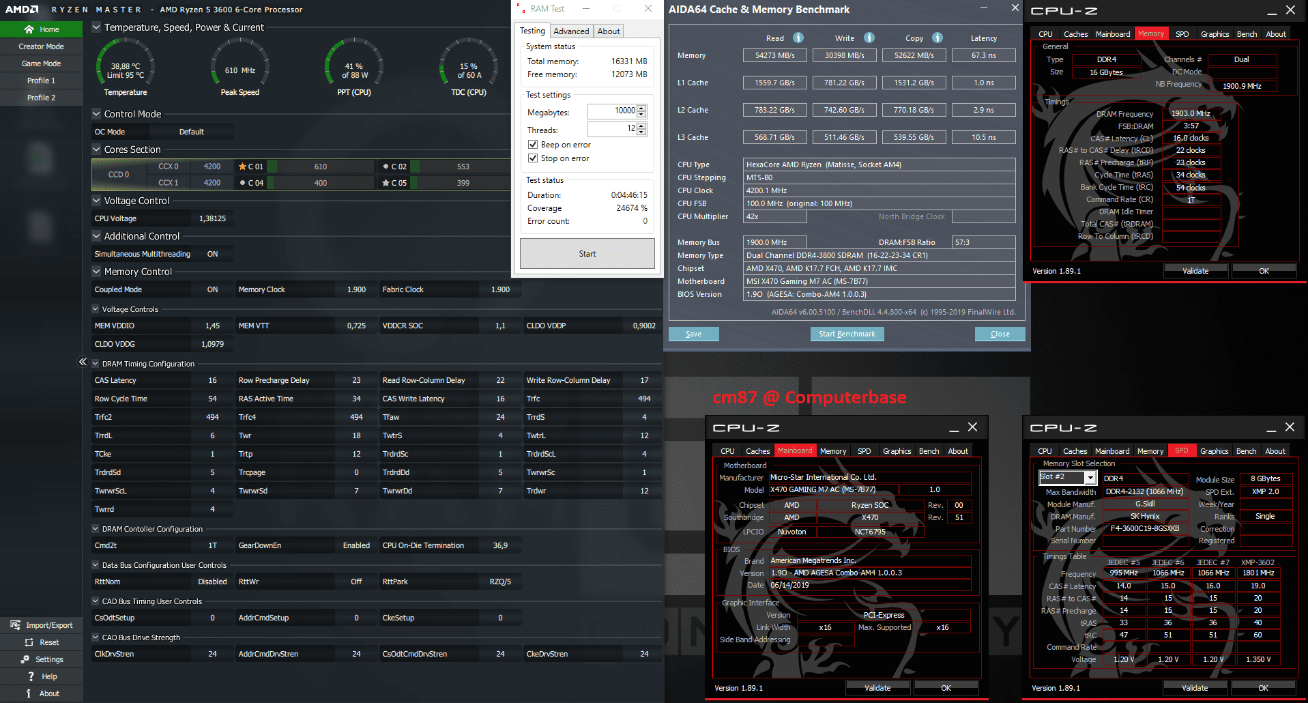Click the dot icon on core C 04
1308x703 pixels.
242,183
